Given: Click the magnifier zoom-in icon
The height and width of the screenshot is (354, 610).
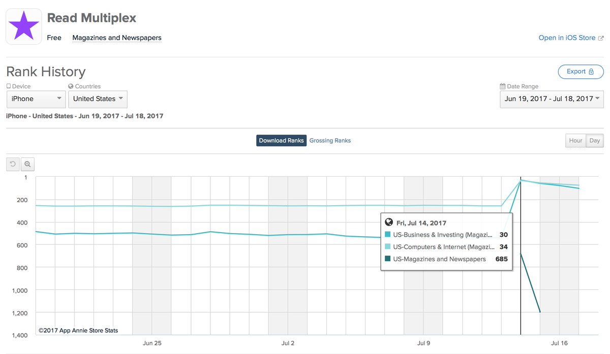Looking at the screenshot, I should point(27,164).
